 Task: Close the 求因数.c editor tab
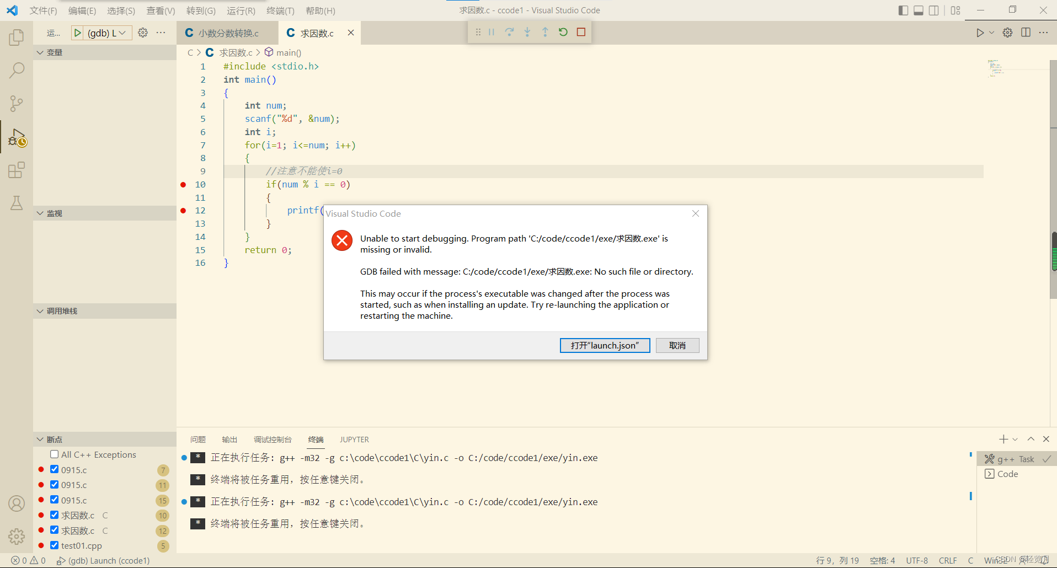pos(351,33)
